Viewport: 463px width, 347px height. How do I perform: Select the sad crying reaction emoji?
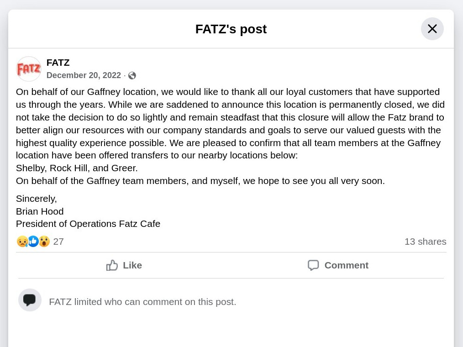coord(22,242)
